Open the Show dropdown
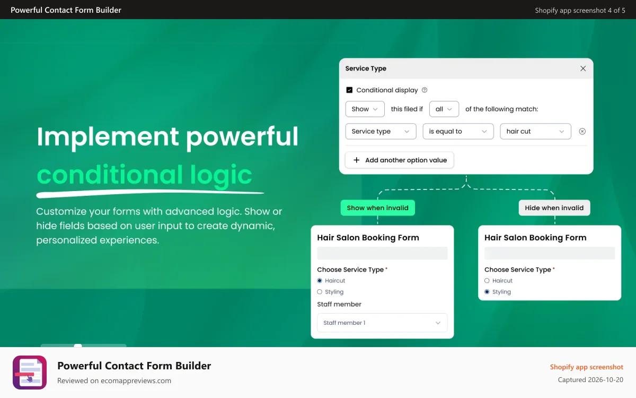Image resolution: width=636 pixels, height=398 pixels. tap(365, 109)
